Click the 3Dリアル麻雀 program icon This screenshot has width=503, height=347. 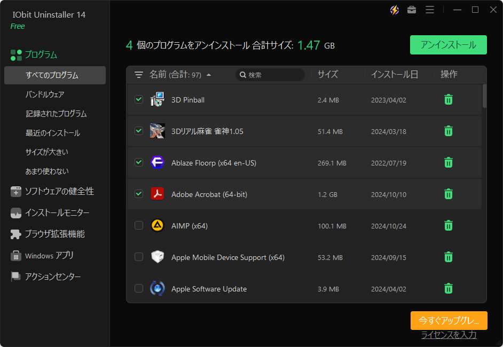pyautogui.click(x=158, y=131)
